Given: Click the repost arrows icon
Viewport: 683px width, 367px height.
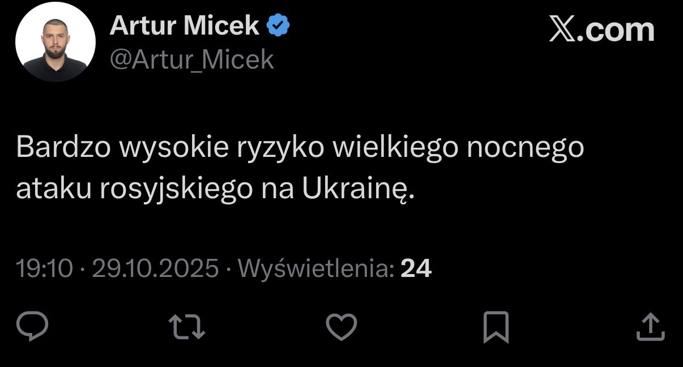Looking at the screenshot, I should (187, 327).
